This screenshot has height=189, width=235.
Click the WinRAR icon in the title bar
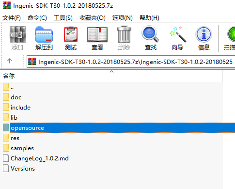pyautogui.click(x=7, y=5)
